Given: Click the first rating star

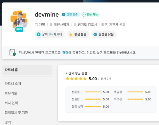Looking at the screenshot, I should pyautogui.click(x=68, y=79).
